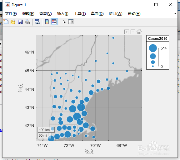The image size is (180, 160).
Task: Minimize the Figure 1 window
Action: [x=142, y=5]
